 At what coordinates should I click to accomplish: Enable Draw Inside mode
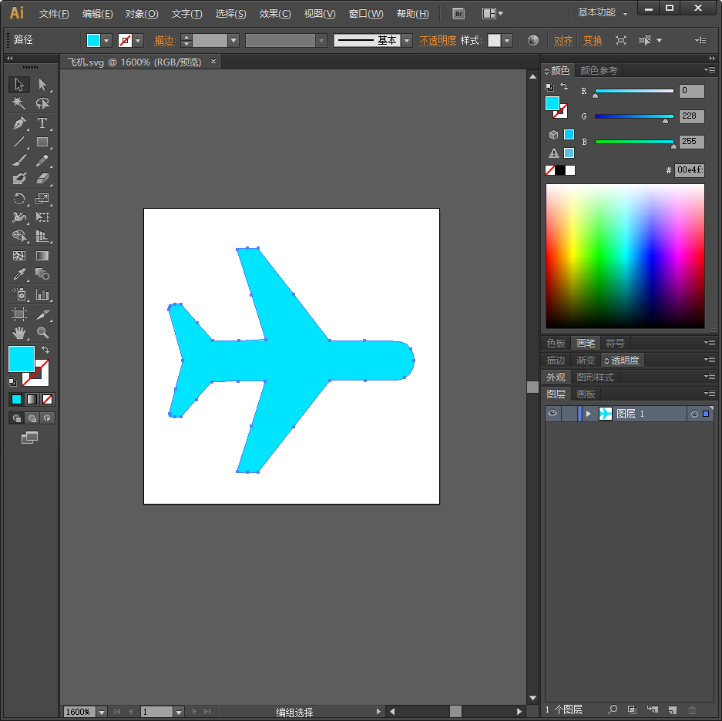(x=47, y=418)
